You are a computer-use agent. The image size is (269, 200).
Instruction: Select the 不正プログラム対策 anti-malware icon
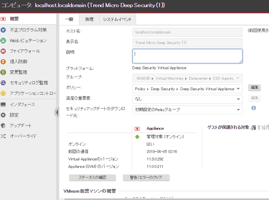point(3,30)
